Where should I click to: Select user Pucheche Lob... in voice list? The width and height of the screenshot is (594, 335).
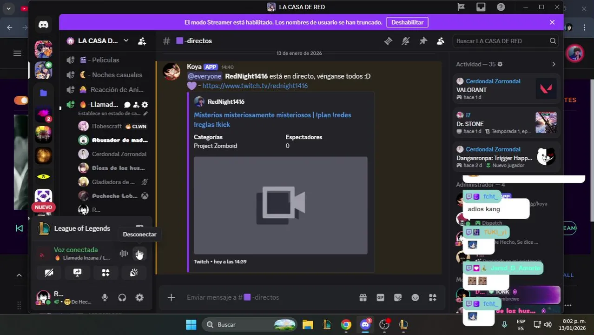(x=113, y=196)
